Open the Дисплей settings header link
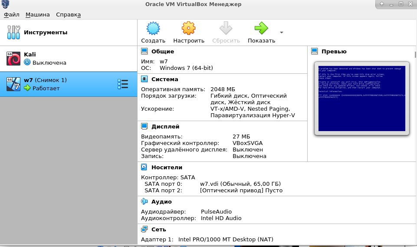Screen dimensions: 417x247 pyautogui.click(x=165, y=126)
